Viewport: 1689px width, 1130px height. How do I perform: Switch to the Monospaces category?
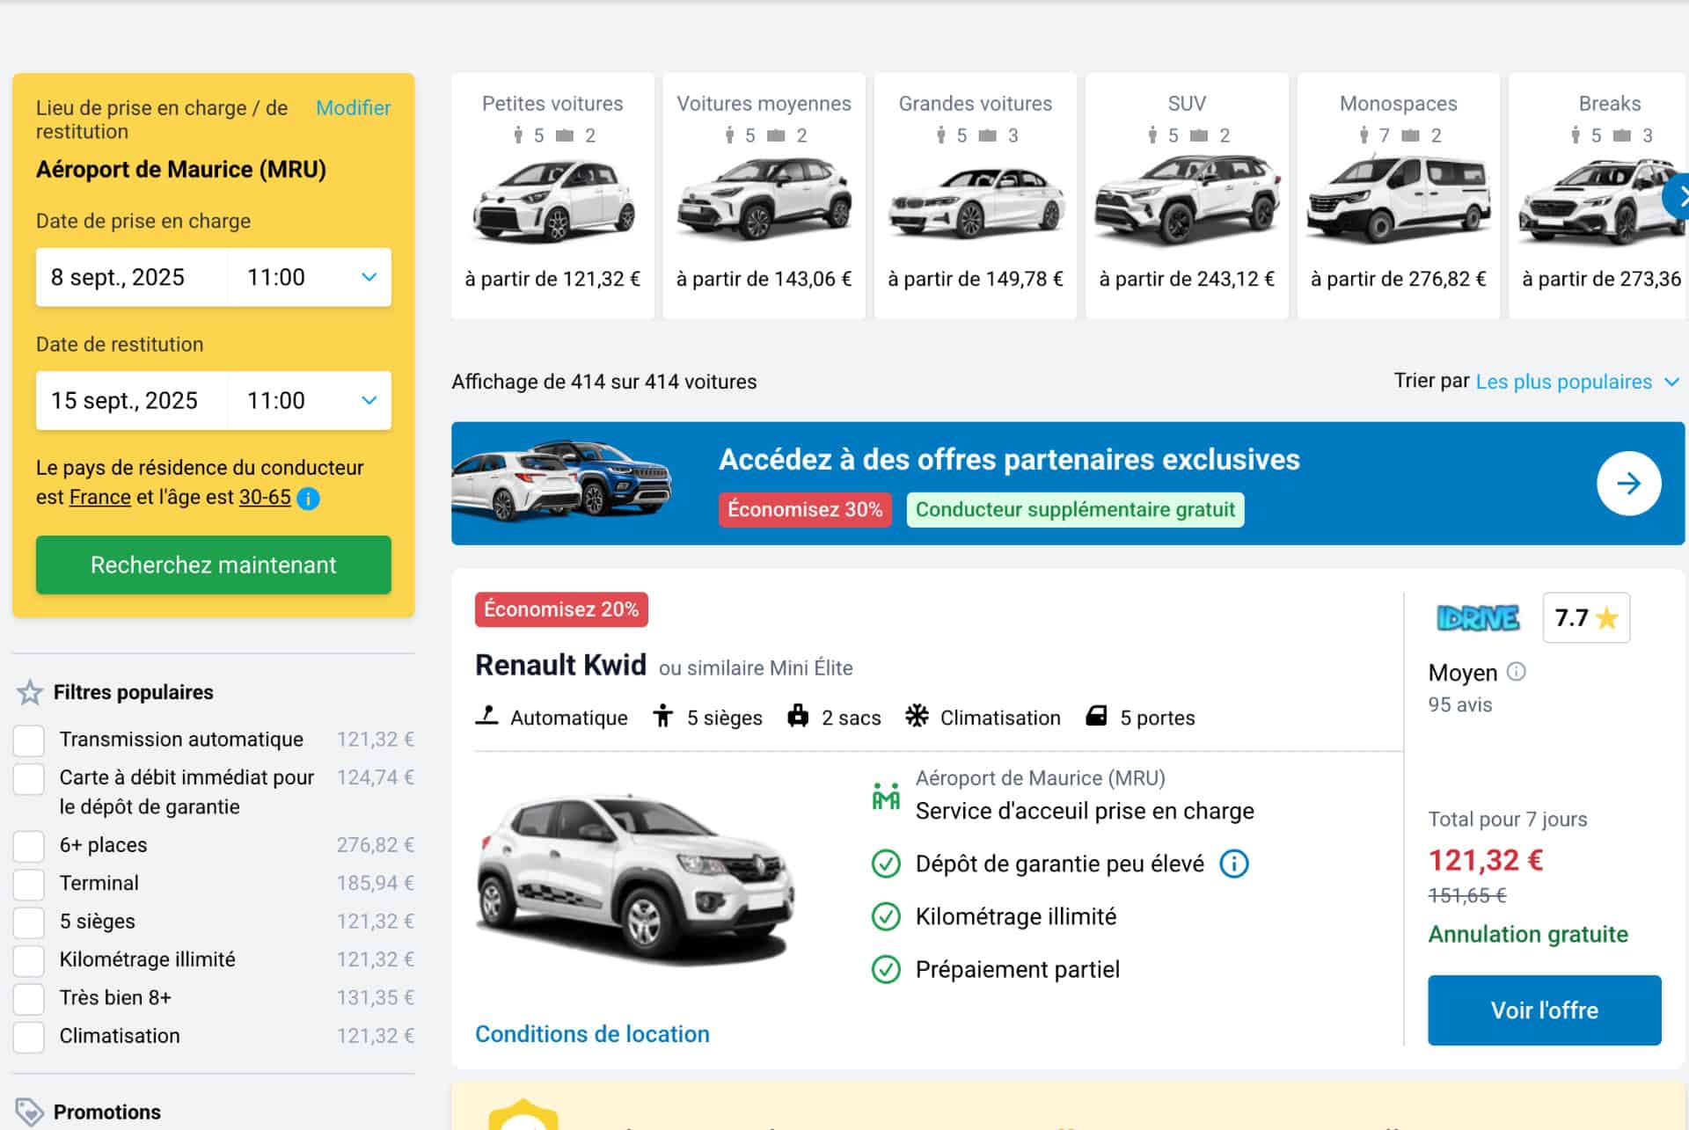(1397, 193)
